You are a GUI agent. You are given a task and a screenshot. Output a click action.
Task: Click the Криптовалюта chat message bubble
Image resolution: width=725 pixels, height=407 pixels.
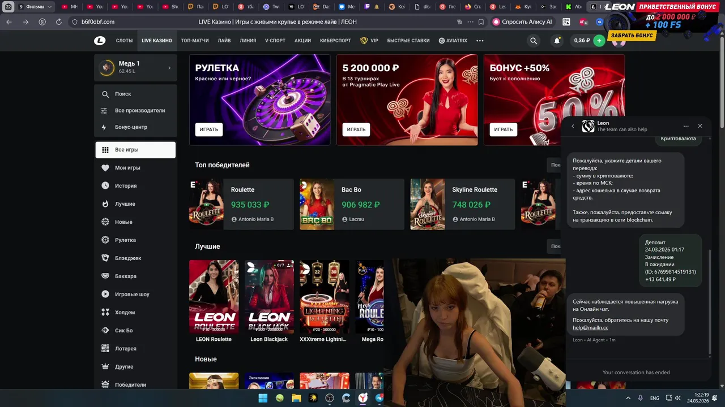[x=678, y=138]
